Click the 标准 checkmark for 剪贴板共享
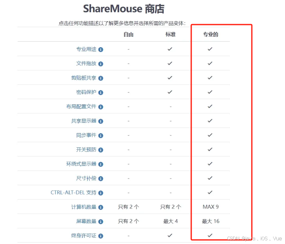Screen dimensions: 285x244 click(170, 78)
